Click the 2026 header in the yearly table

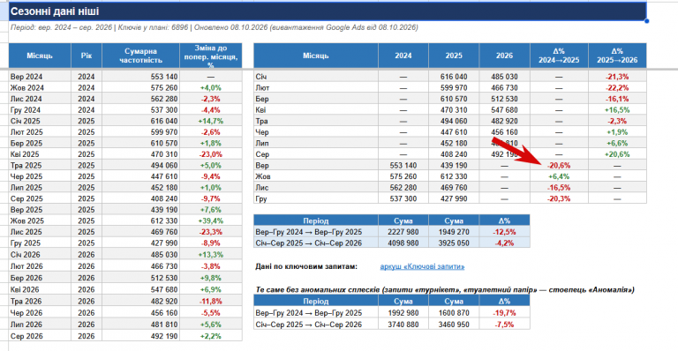coord(504,56)
